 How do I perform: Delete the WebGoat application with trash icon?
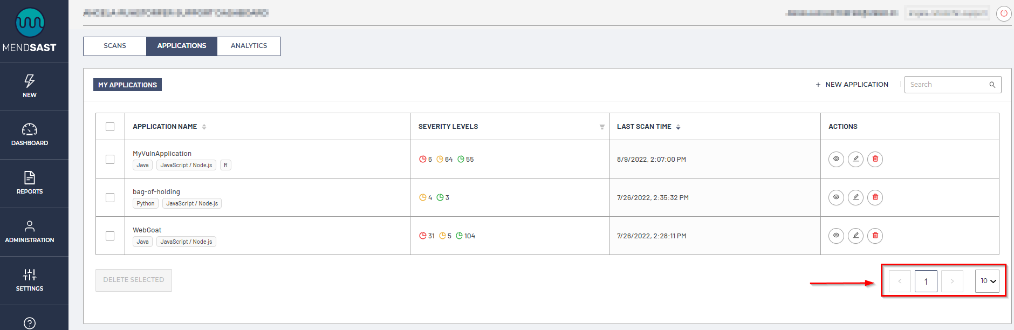coord(875,236)
